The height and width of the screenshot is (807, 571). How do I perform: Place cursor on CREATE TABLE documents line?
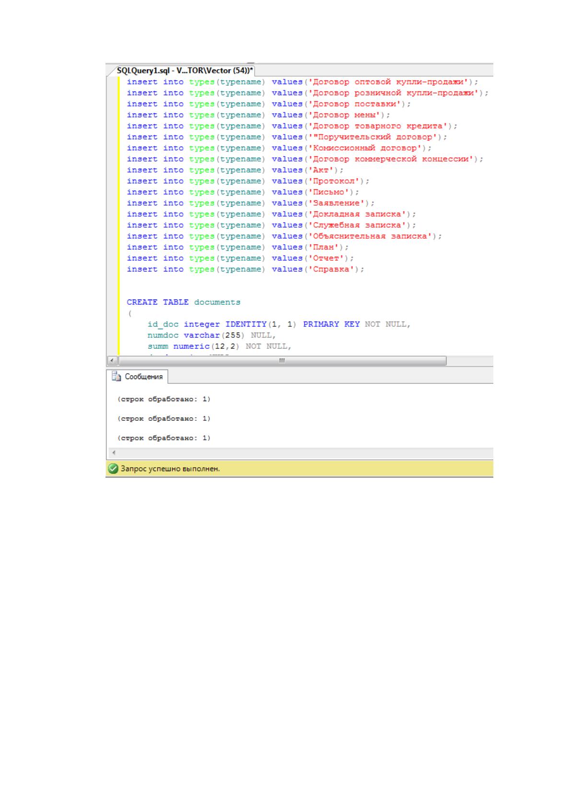[184, 302]
